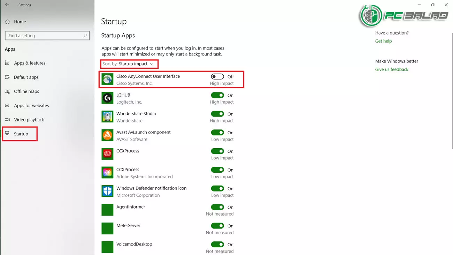Viewport: 453px width, 255px height.
Task: Click the Find a setting search box
Action: click(x=47, y=36)
